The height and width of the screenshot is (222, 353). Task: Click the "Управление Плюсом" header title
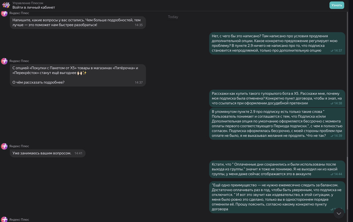click(29, 3)
